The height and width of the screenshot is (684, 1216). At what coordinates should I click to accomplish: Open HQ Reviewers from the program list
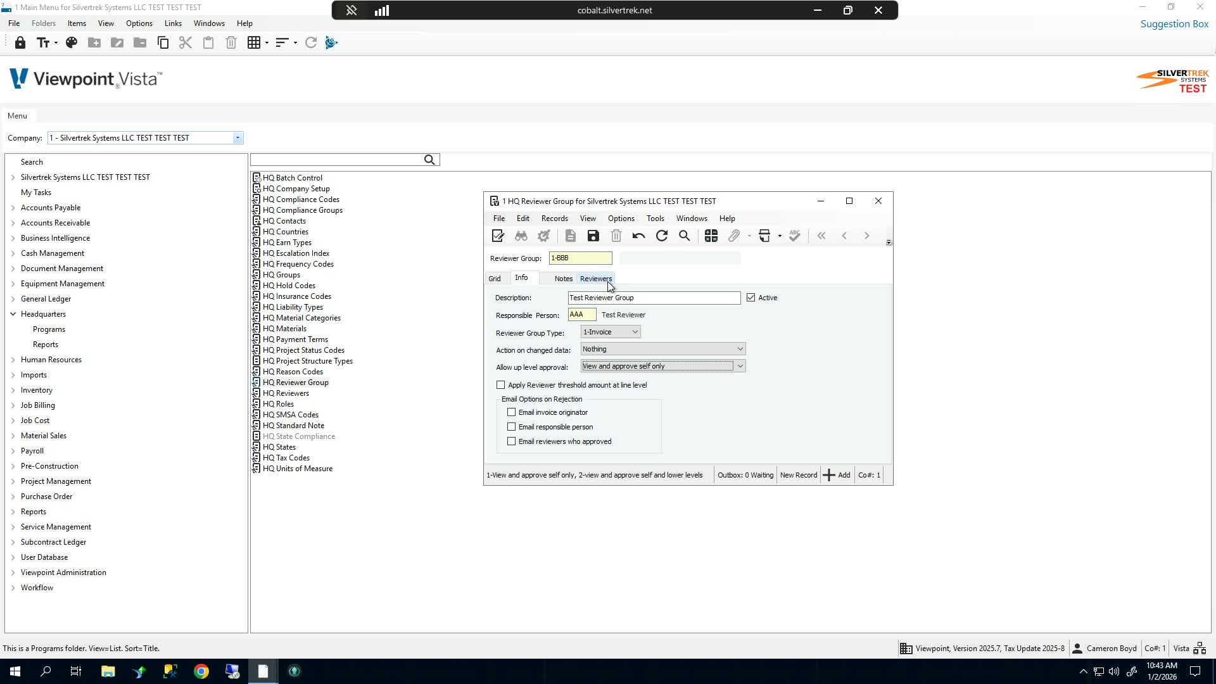coord(286,393)
